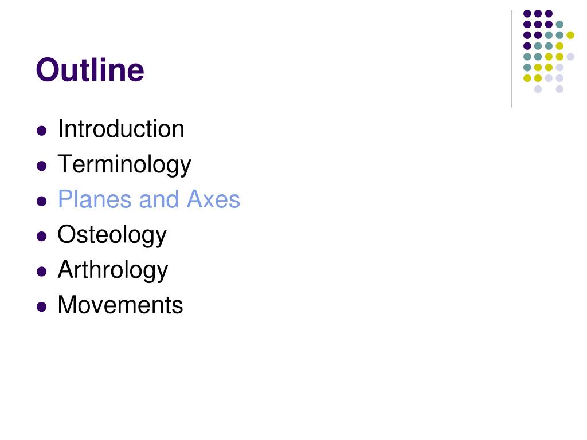Viewport: 587px width, 440px height.
Task: Pick the top-left purple dot in the grid
Action: click(527, 14)
